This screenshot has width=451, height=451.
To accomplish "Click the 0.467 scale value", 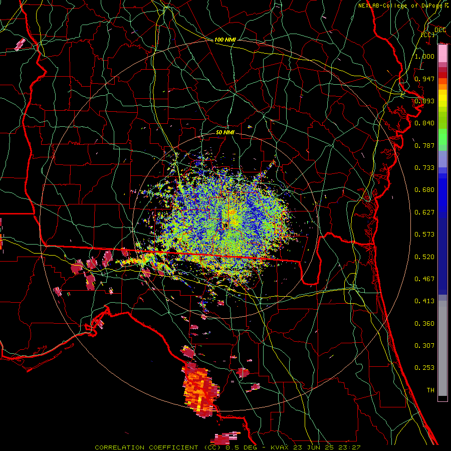I will 424,279.
